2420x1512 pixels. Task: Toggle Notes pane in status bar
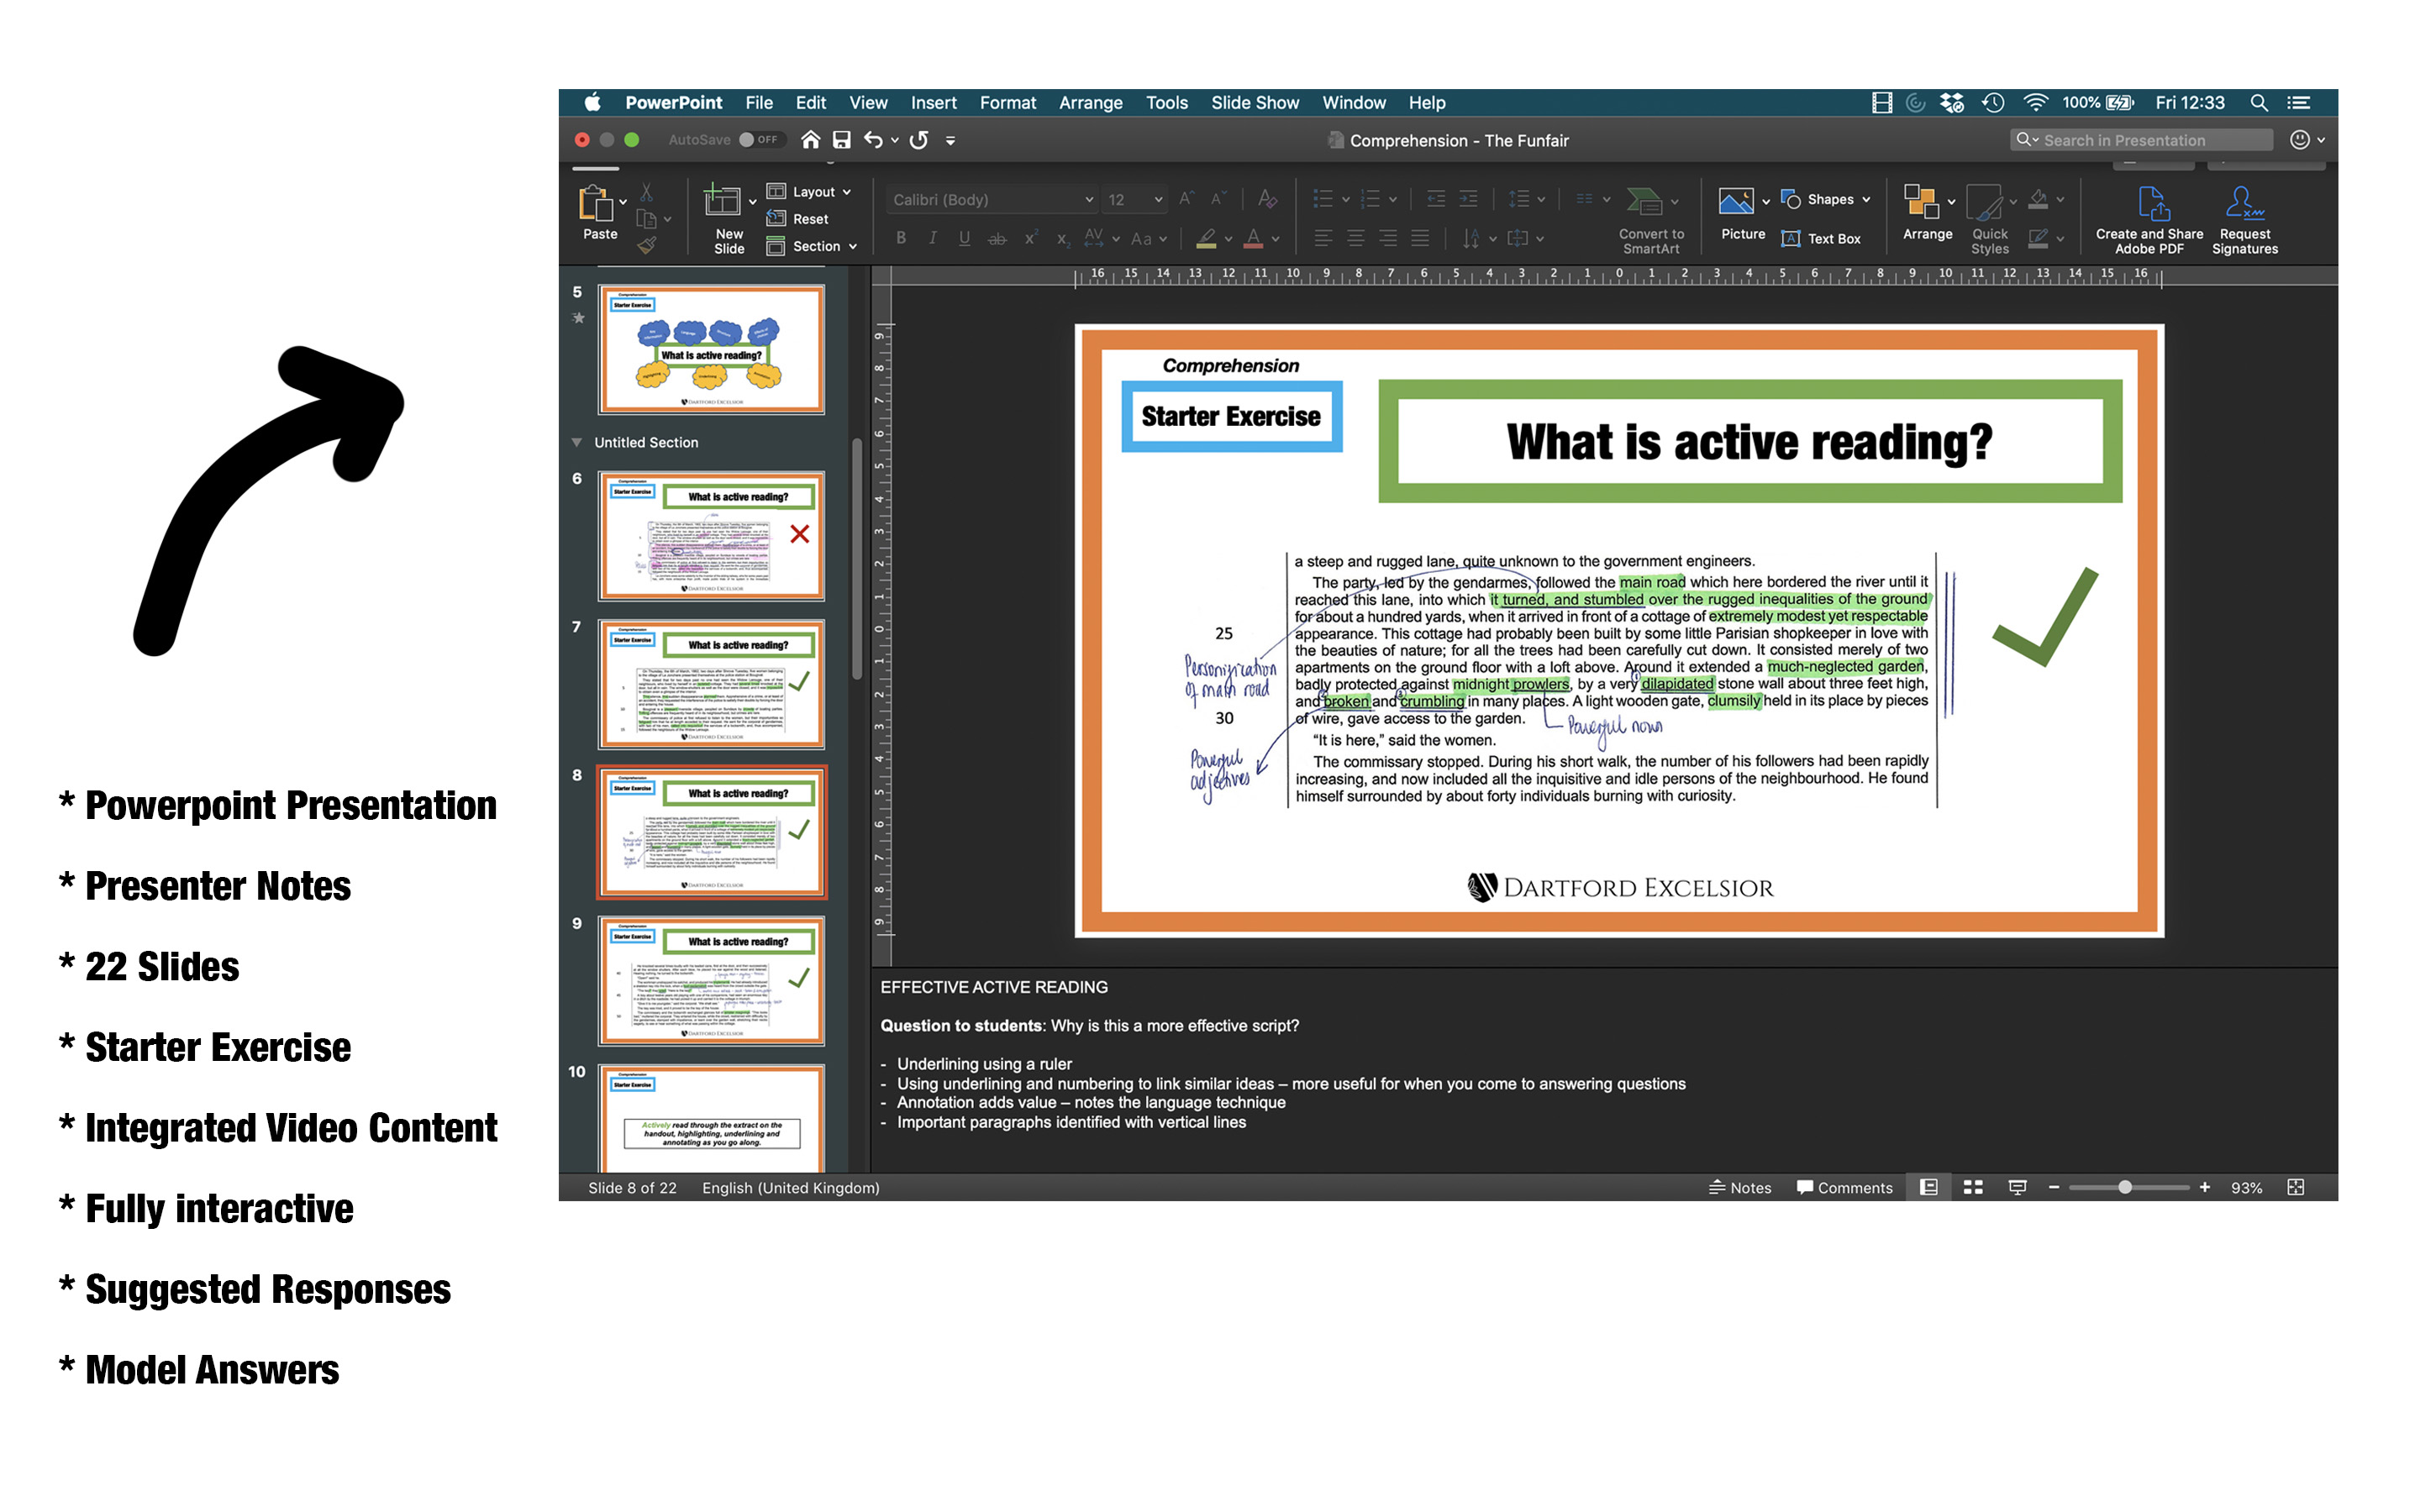[1739, 1187]
